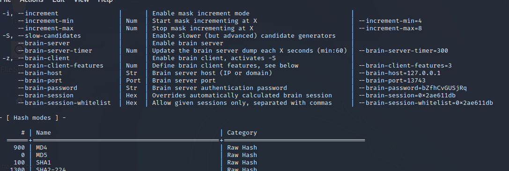Click hash mode number "100"
509x171 pixels.
point(19,162)
